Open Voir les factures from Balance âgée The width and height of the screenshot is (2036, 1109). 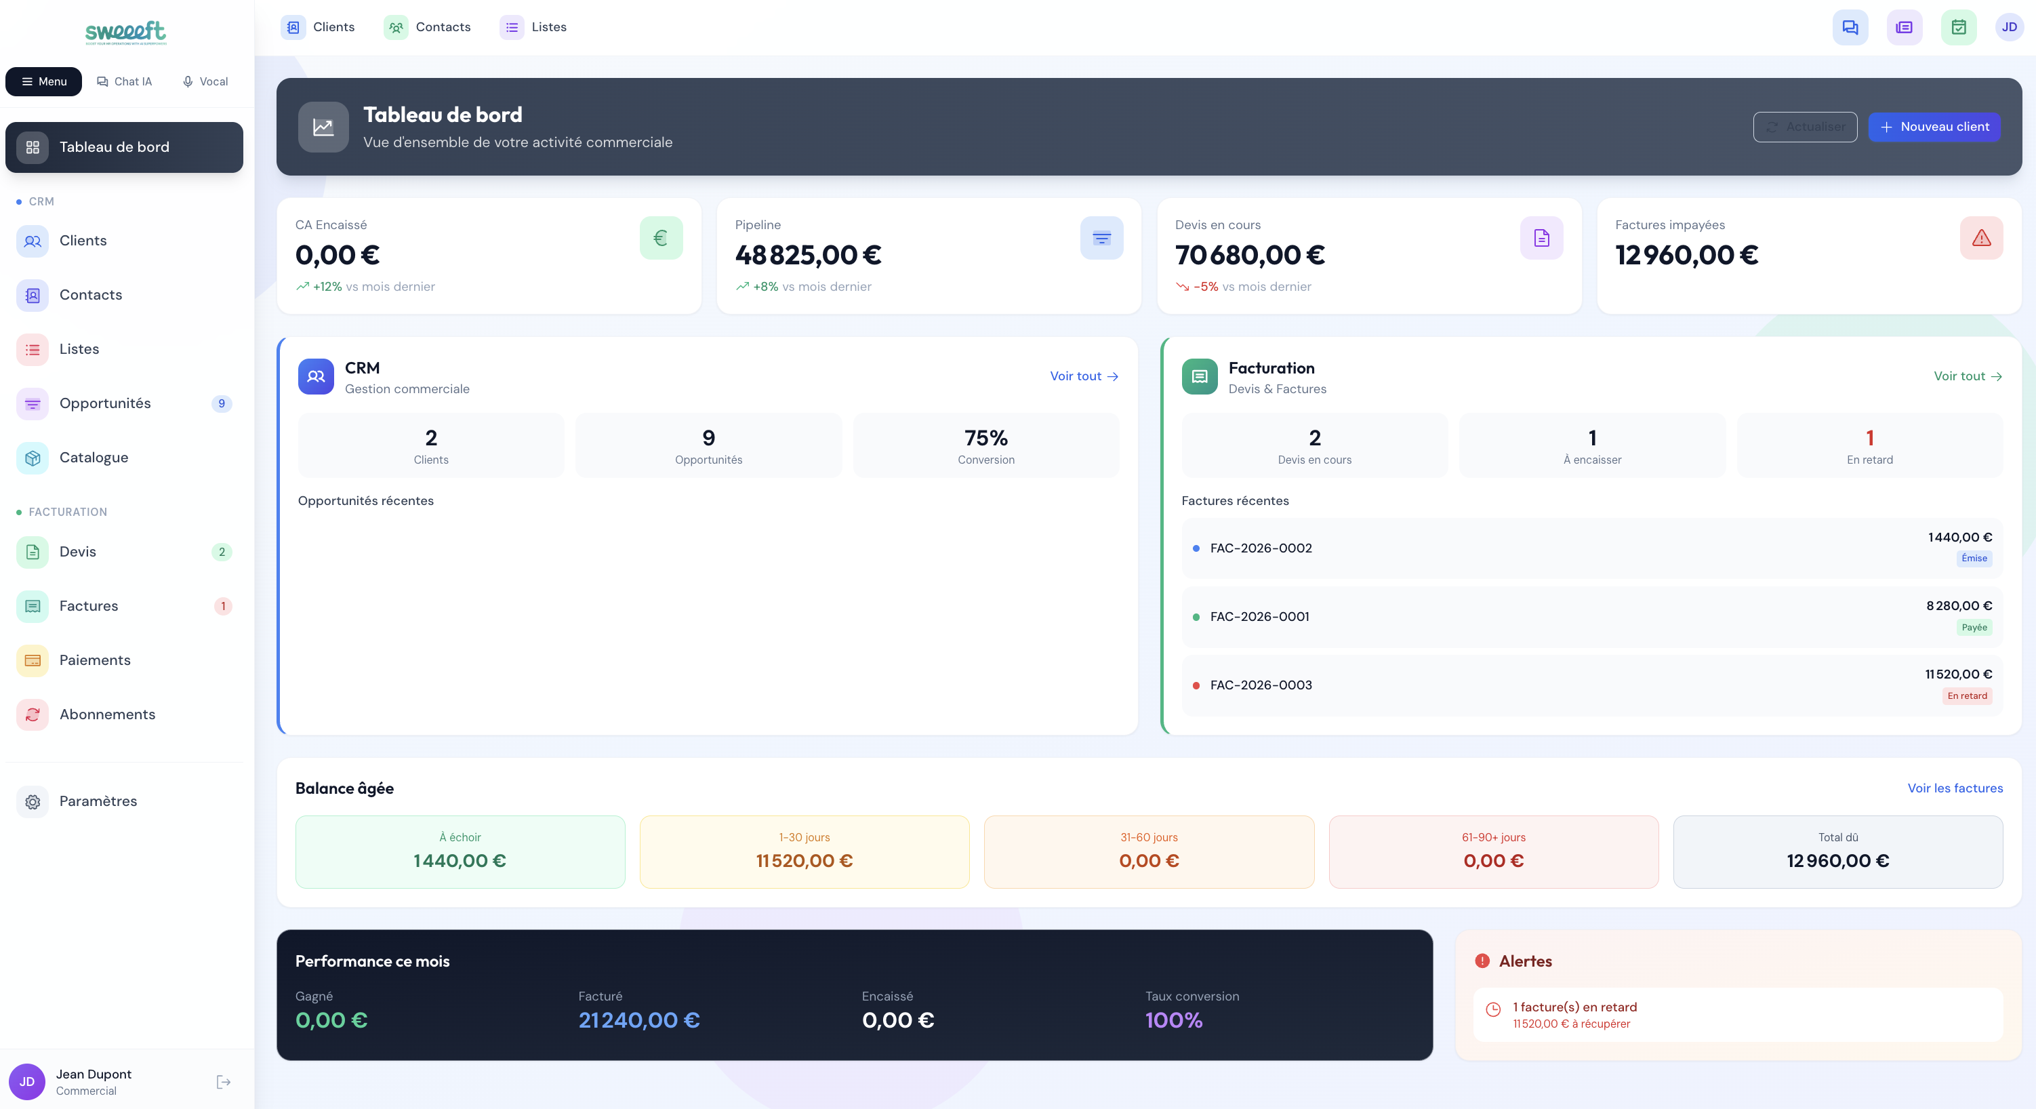pos(1955,788)
